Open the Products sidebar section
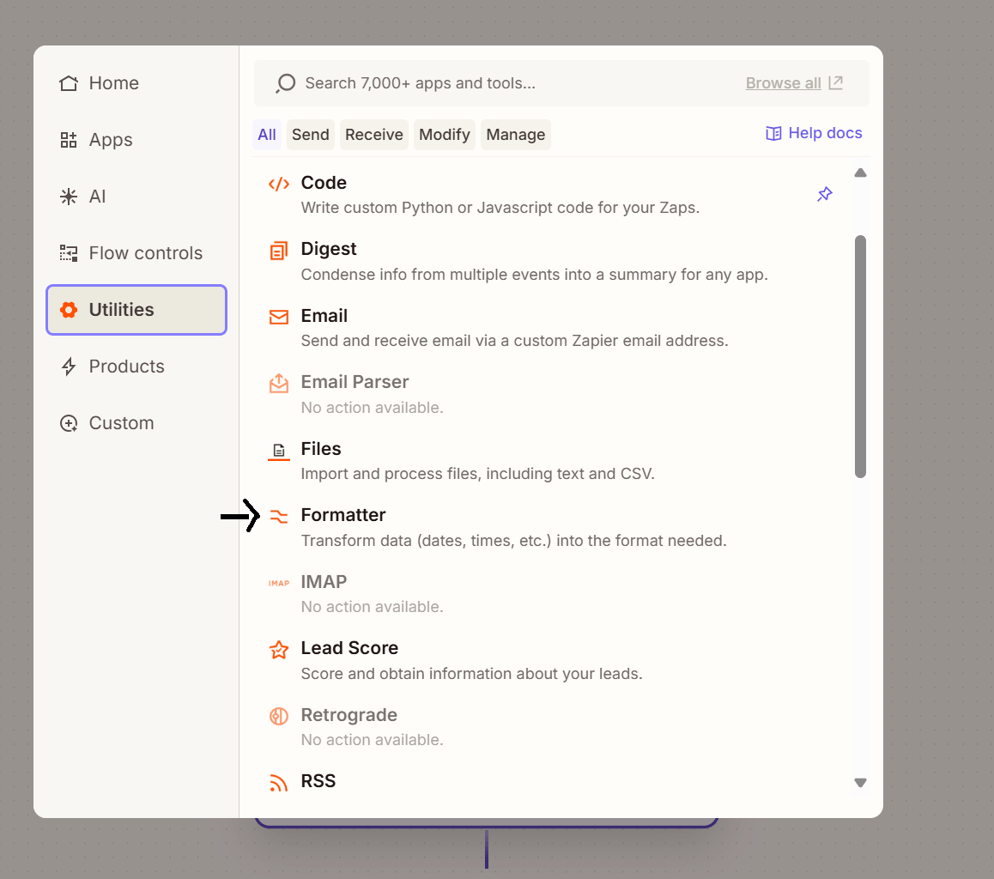The width and height of the screenshot is (994, 879). (x=136, y=367)
